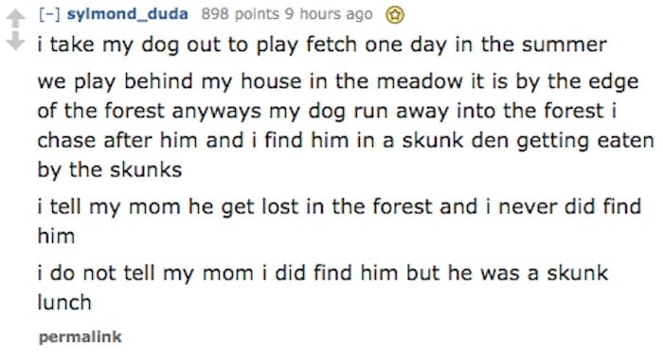
Task: Click the 9 hours ago timestamp
Action: (329, 14)
